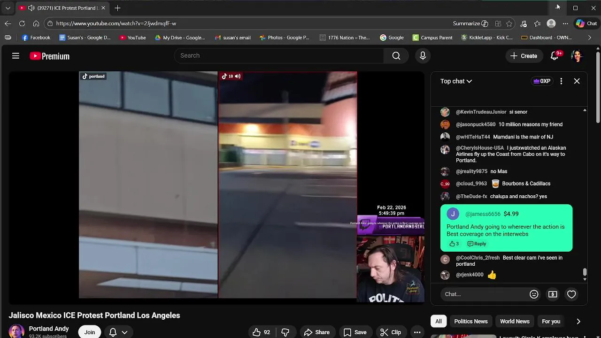The image size is (601, 338).
Task: Open the tab search dropdown arrow
Action: tap(8, 8)
